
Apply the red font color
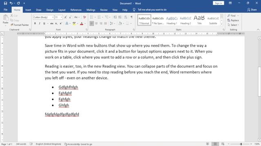coord(82,24)
